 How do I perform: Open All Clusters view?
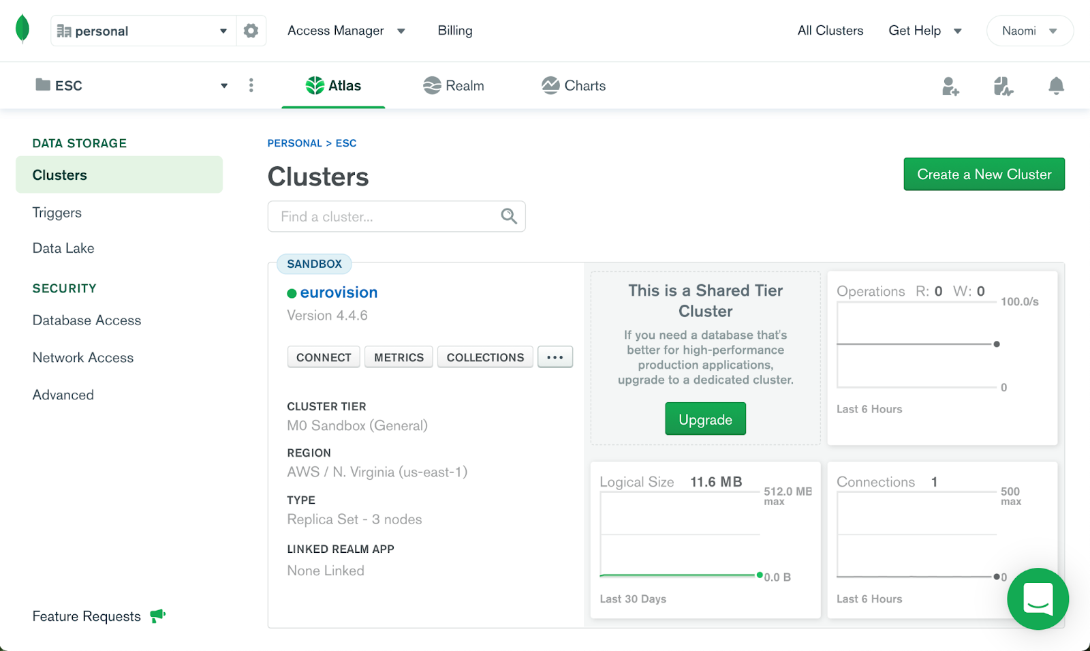click(830, 31)
